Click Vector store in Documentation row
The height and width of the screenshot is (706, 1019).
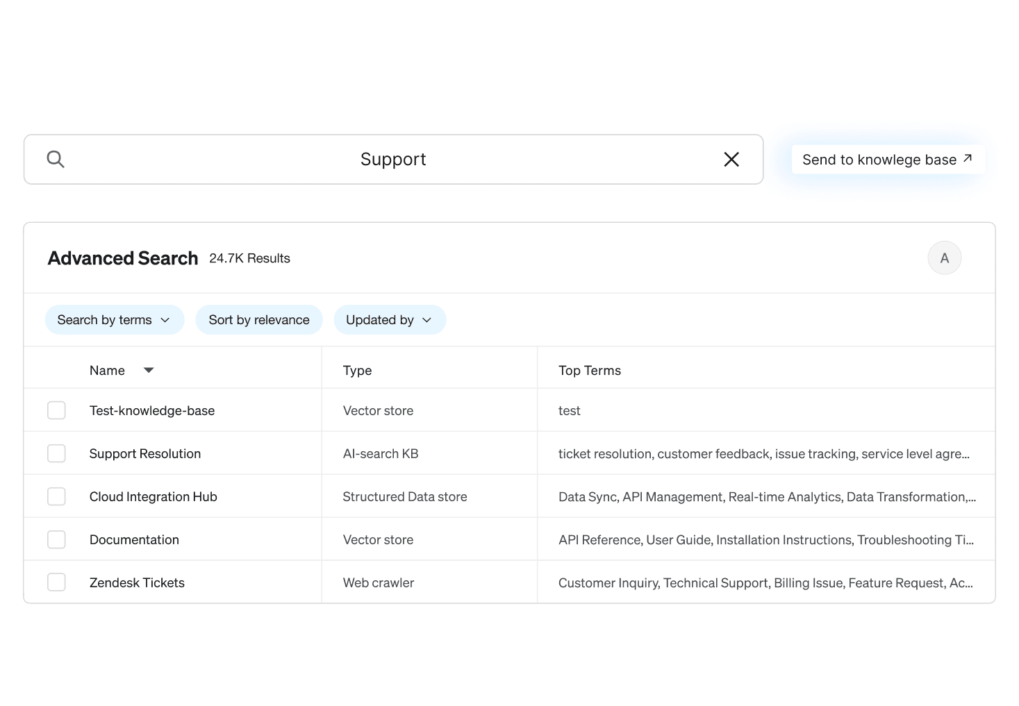(x=378, y=540)
